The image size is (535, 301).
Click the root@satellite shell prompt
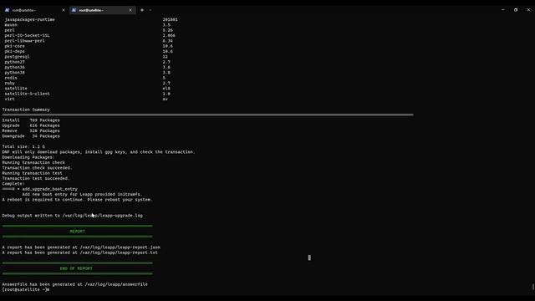[x=26, y=290]
